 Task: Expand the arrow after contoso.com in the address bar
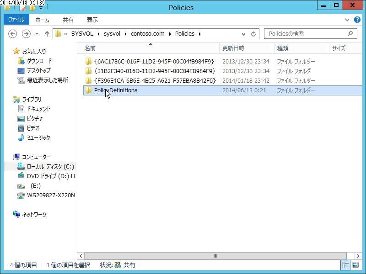(170, 34)
